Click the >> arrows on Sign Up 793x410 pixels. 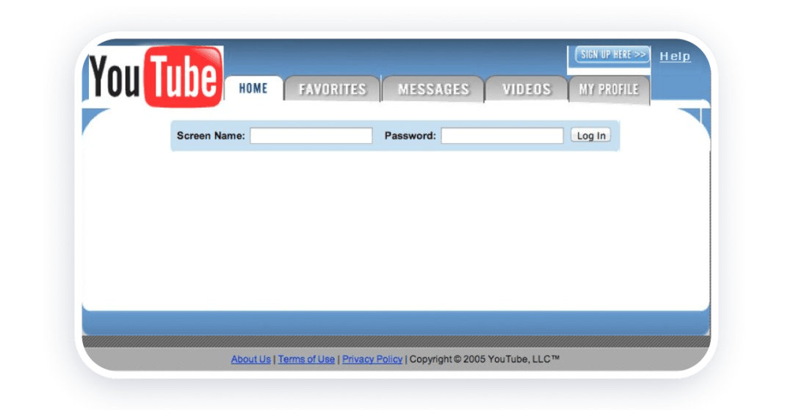pos(640,55)
